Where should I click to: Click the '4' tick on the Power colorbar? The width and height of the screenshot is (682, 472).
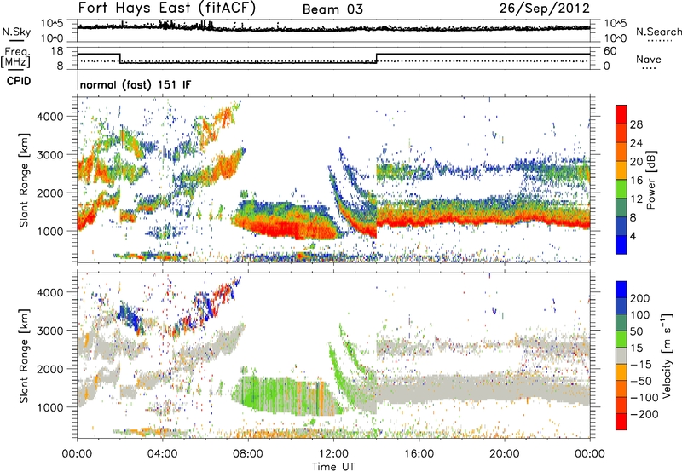pyautogui.click(x=633, y=236)
